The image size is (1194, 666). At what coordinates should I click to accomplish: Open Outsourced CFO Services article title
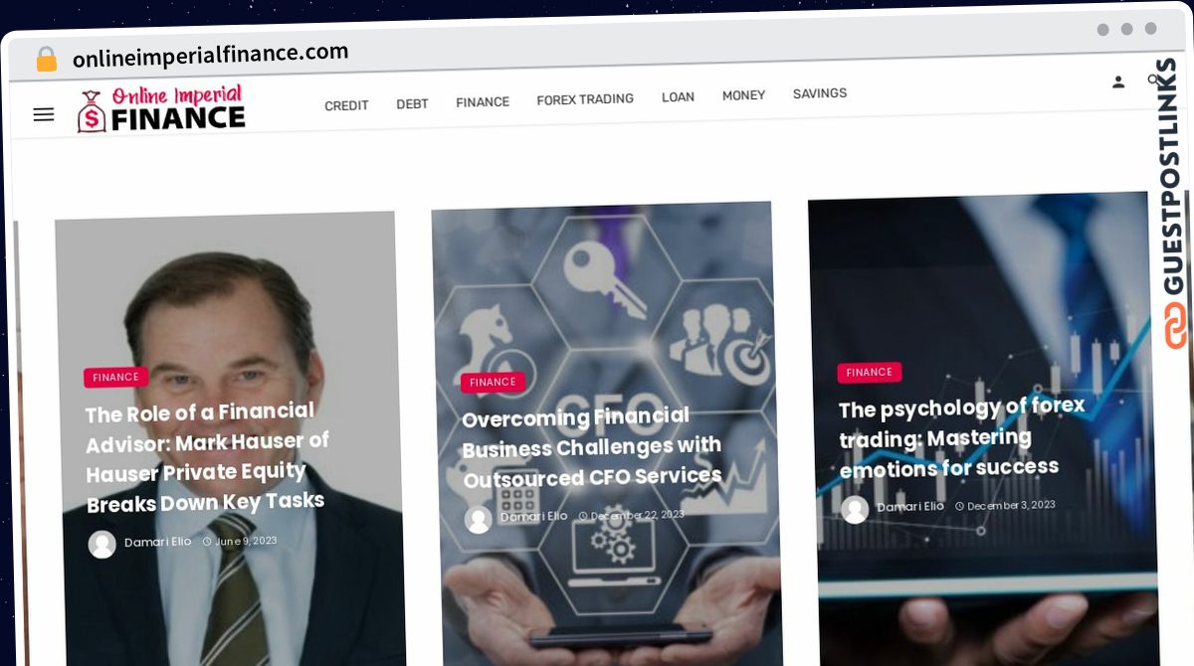click(591, 447)
